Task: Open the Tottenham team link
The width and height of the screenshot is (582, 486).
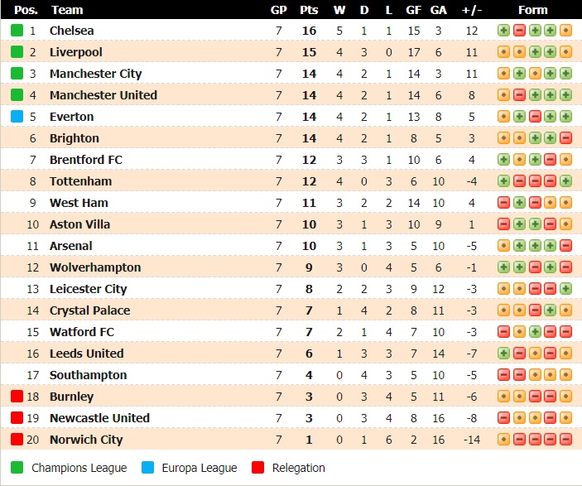Action: tap(80, 181)
